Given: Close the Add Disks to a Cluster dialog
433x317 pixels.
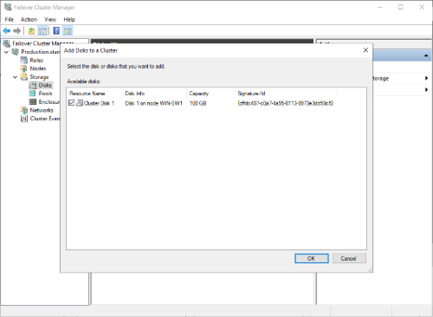Looking at the screenshot, I should pos(365,50).
